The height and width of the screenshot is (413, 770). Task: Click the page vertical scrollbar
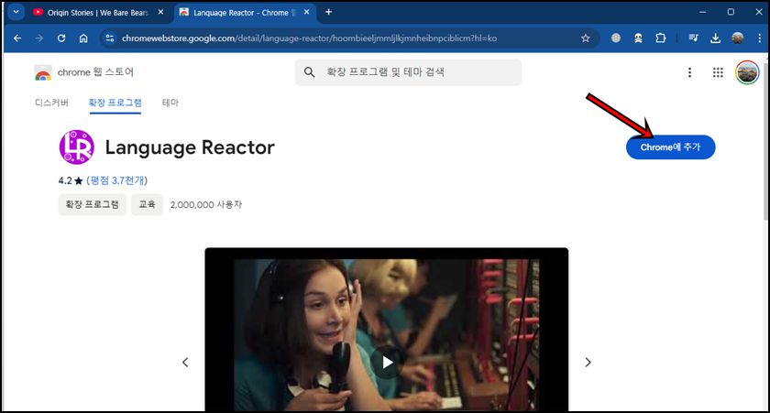click(765, 142)
